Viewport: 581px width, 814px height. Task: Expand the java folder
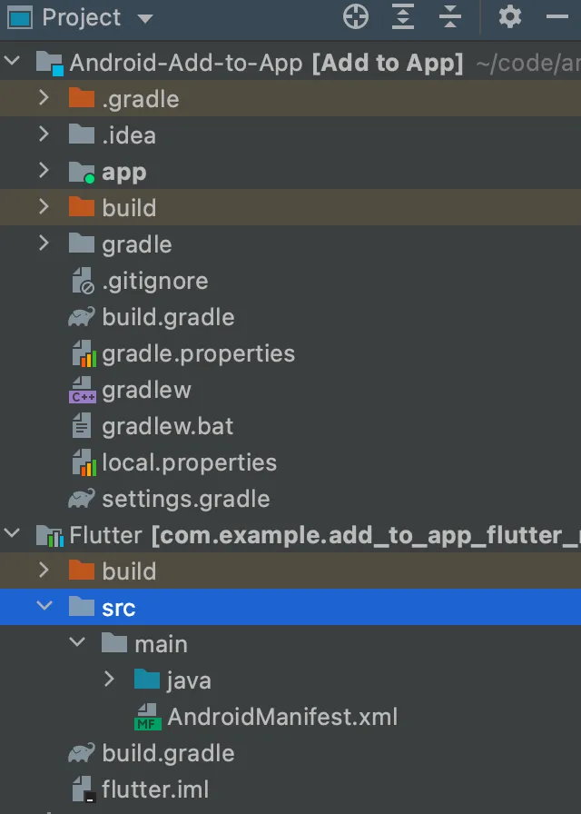(x=109, y=680)
